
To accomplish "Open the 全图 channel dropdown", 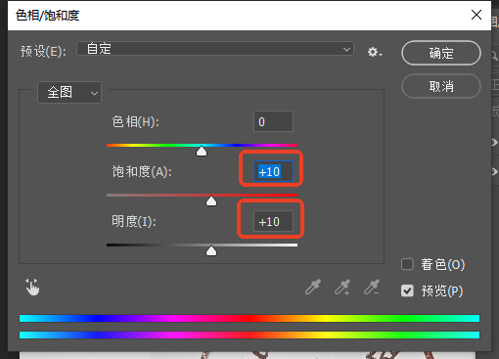I will coord(69,93).
